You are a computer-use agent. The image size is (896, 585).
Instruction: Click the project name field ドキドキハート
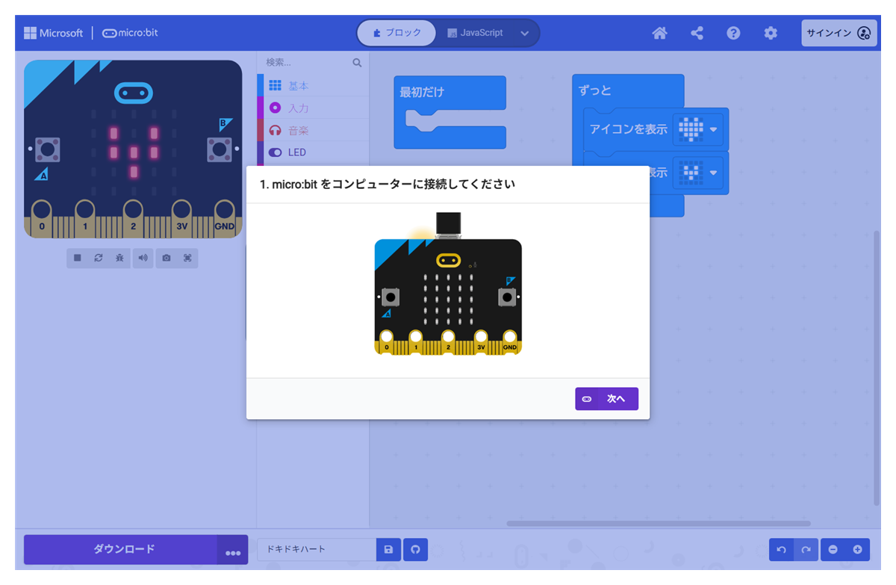pyautogui.click(x=317, y=549)
